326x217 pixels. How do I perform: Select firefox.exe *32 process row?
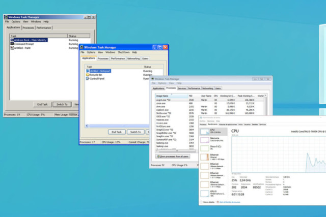(x=209, y=113)
